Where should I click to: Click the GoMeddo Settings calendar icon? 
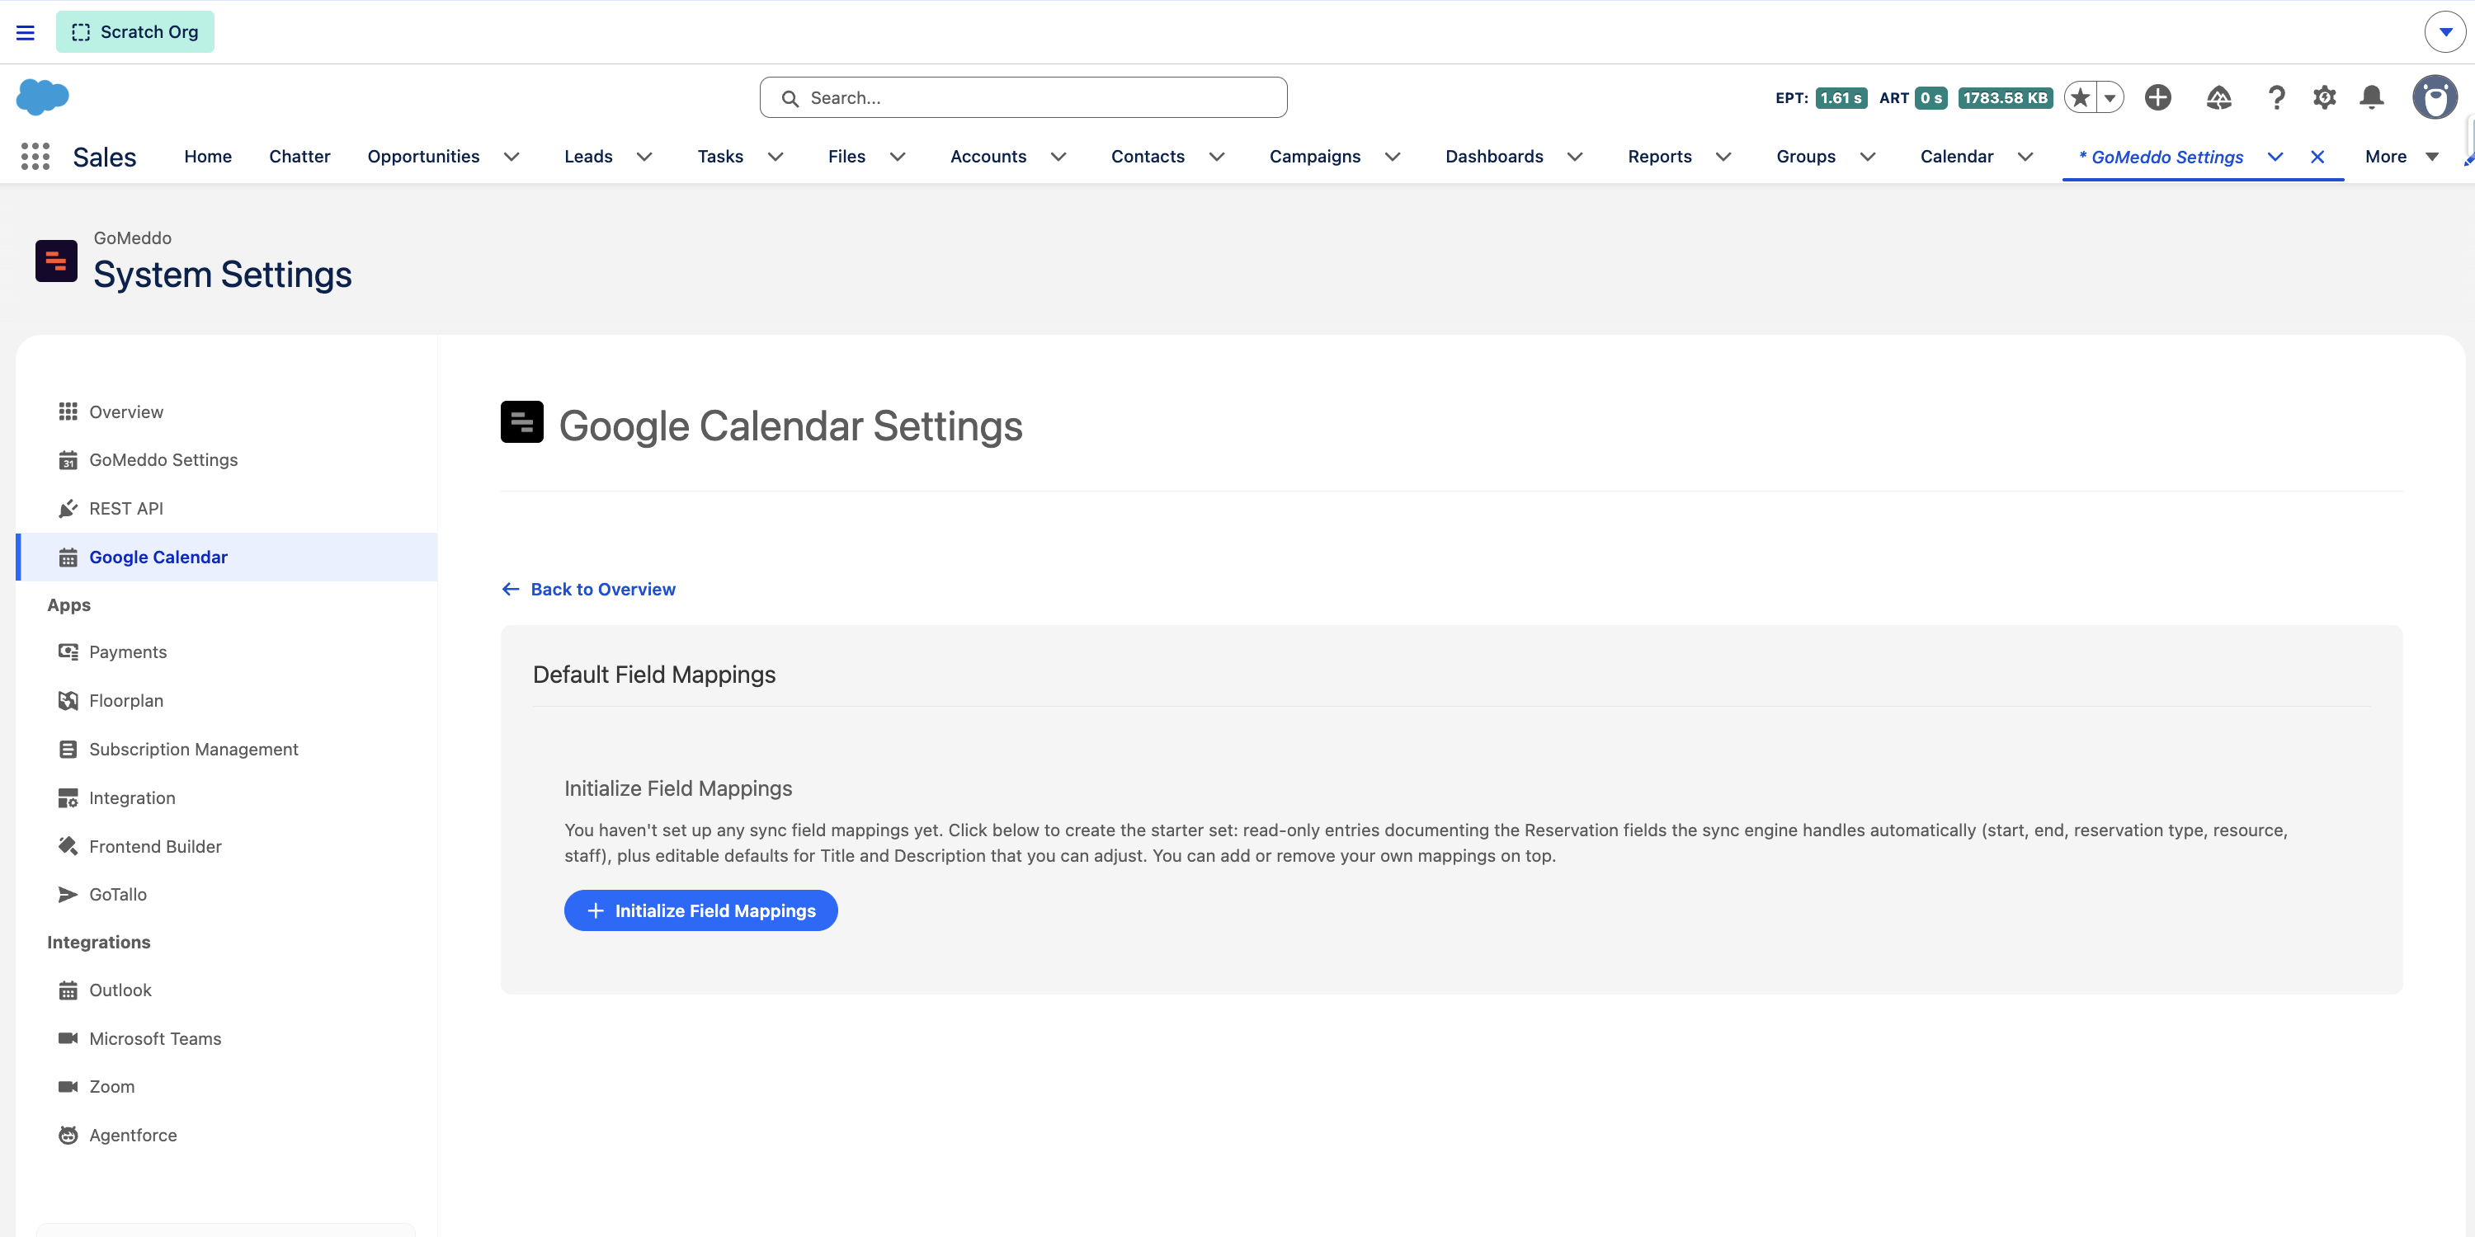click(68, 460)
